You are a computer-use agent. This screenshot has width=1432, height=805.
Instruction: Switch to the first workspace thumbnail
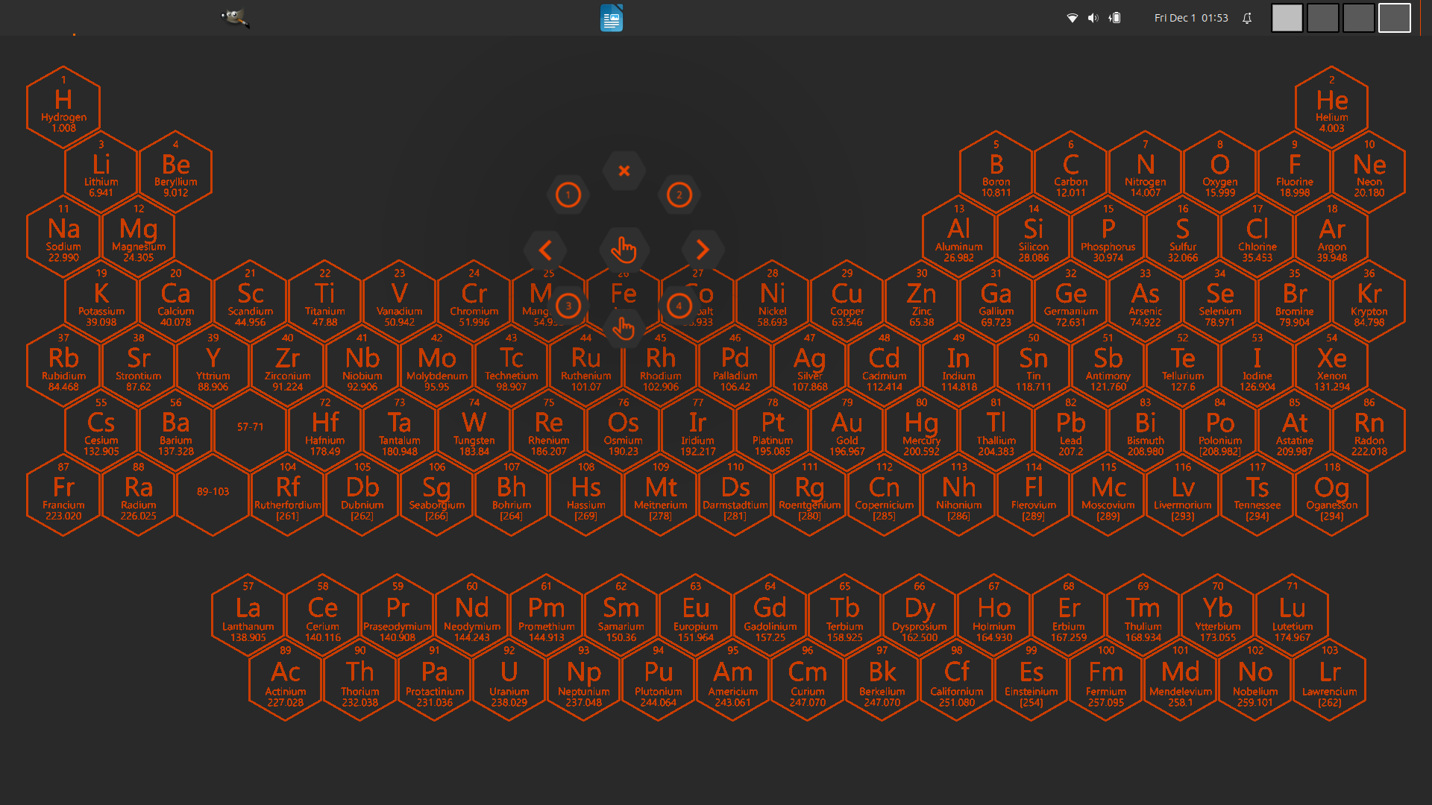click(x=1287, y=18)
